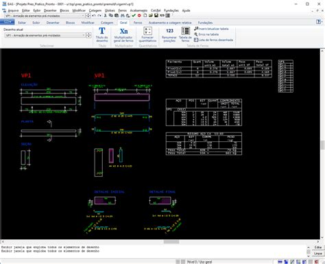Click the red stop toolbar icon

pos(139,16)
